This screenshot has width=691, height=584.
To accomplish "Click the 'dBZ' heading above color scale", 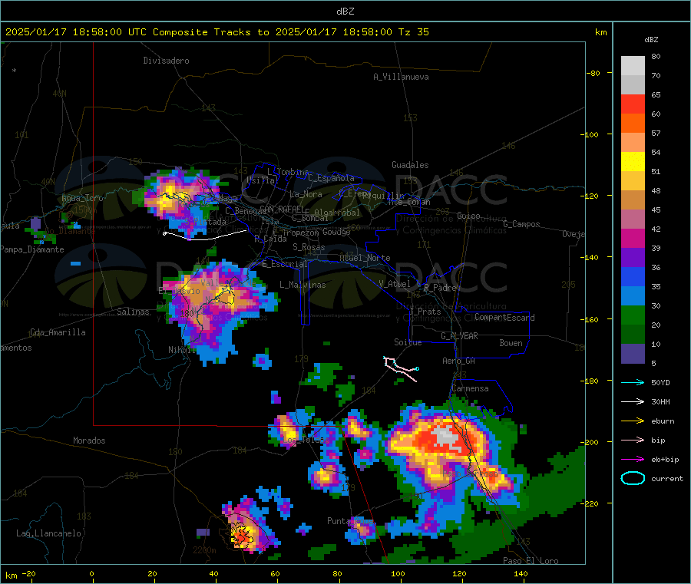I will click(651, 40).
